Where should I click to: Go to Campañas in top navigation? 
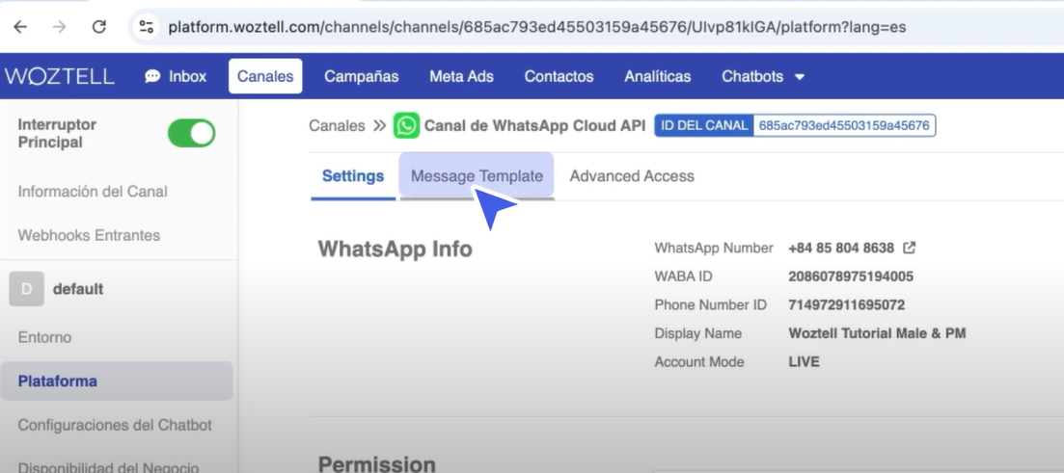[x=361, y=76]
